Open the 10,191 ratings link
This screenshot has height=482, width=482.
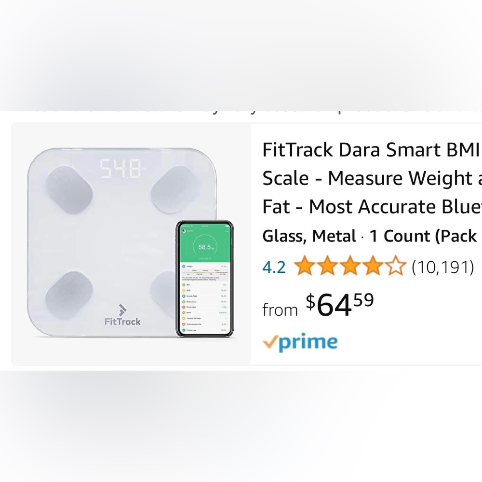[x=442, y=266]
